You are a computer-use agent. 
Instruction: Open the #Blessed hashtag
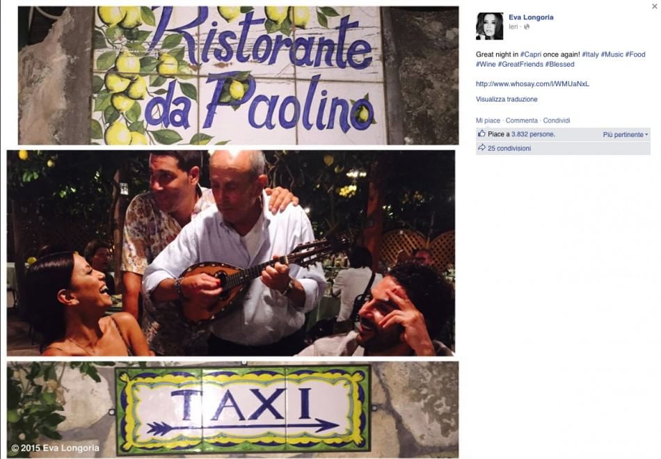pyautogui.click(x=559, y=65)
